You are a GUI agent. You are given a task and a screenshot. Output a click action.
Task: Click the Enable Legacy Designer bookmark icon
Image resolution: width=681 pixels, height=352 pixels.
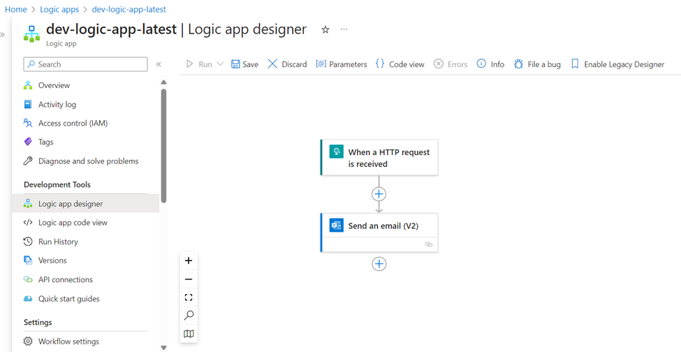coord(575,64)
